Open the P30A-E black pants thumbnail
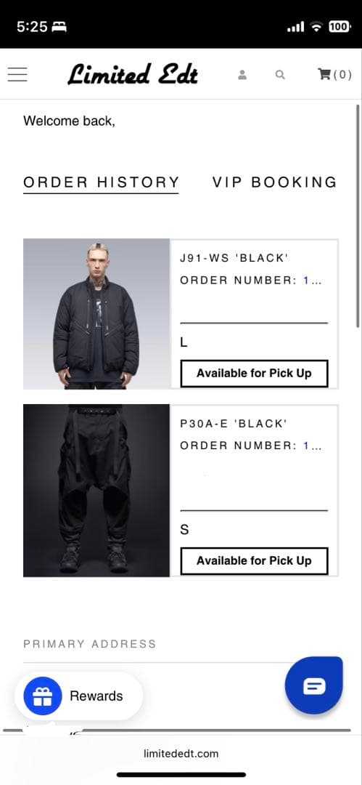This screenshot has width=362, height=785. pos(96,491)
